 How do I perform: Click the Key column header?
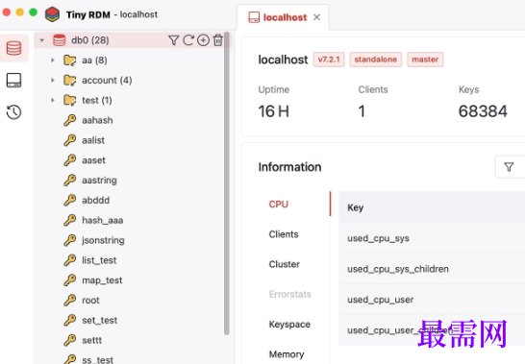click(x=432, y=207)
